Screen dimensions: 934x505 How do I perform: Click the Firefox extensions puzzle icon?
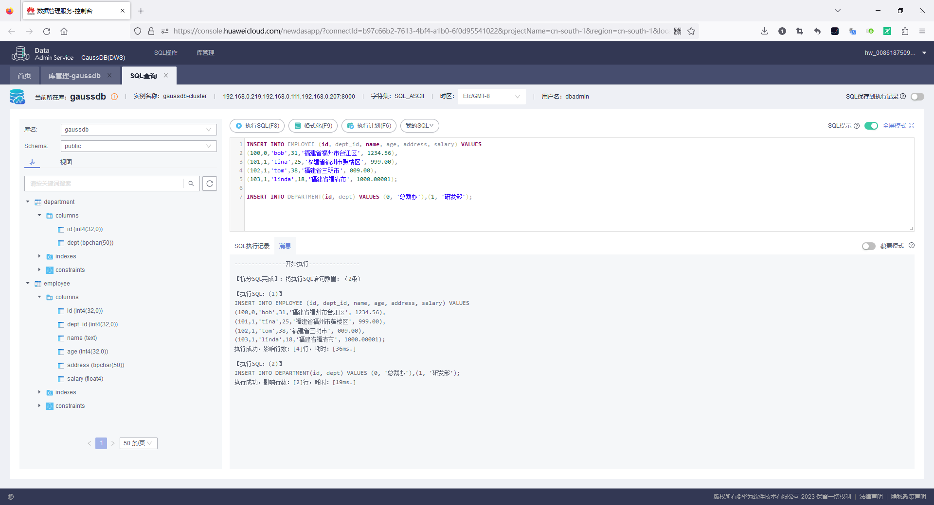pos(905,31)
